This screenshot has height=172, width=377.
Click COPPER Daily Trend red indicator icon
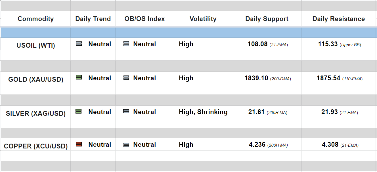coord(79,144)
